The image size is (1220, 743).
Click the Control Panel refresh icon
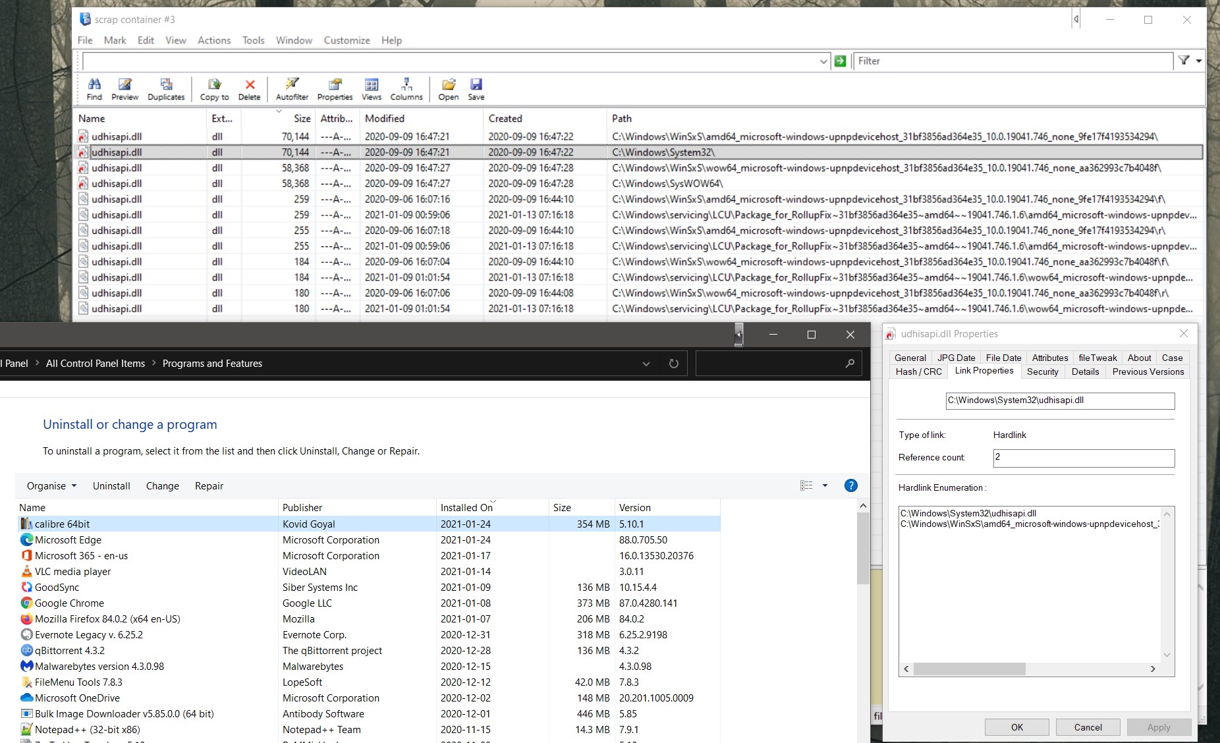point(673,364)
